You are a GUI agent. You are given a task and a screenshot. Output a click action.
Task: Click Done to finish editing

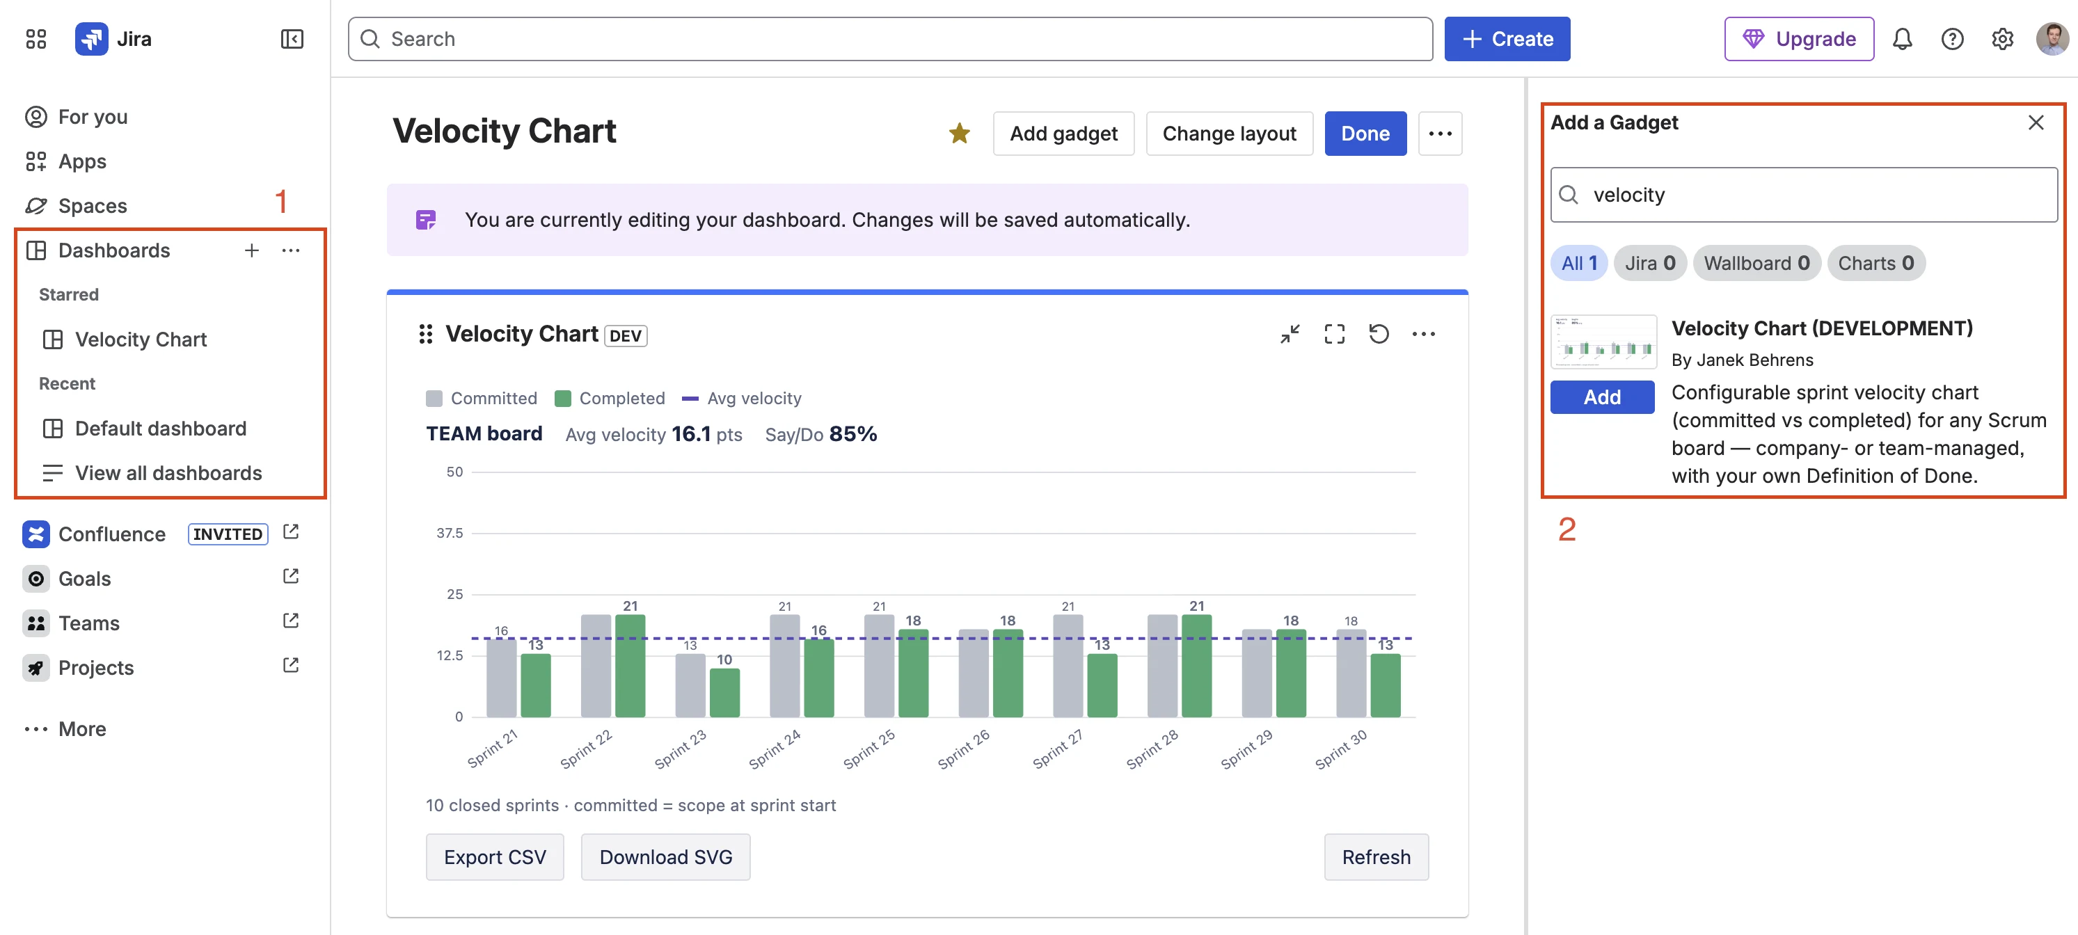[1365, 133]
